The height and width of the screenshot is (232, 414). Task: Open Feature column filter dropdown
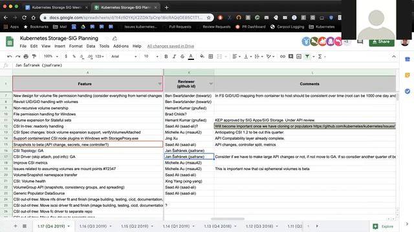click(160, 84)
